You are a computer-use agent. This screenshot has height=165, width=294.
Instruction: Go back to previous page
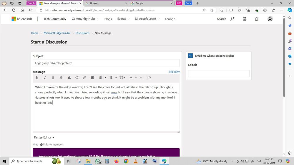[x=5, y=10]
